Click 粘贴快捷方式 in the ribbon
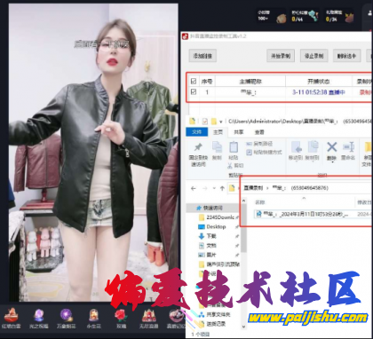 [x=264, y=153]
